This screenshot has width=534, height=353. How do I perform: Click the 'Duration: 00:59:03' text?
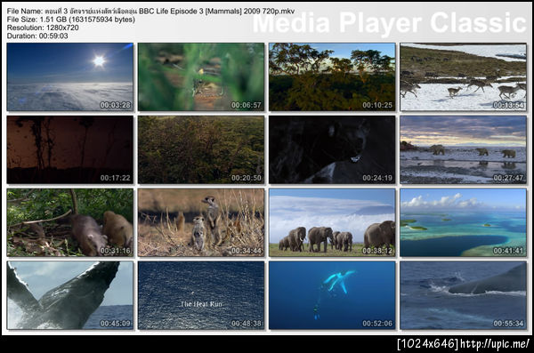(37, 36)
